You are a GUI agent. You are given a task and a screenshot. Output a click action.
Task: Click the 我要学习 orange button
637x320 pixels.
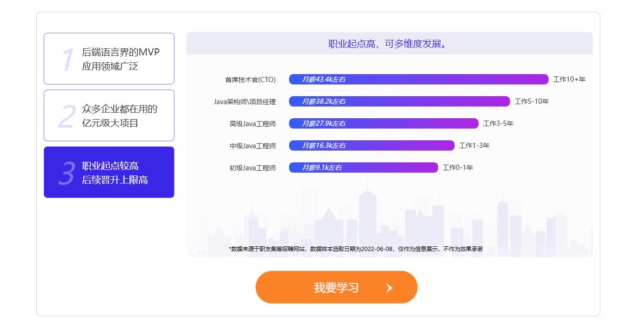(x=336, y=287)
